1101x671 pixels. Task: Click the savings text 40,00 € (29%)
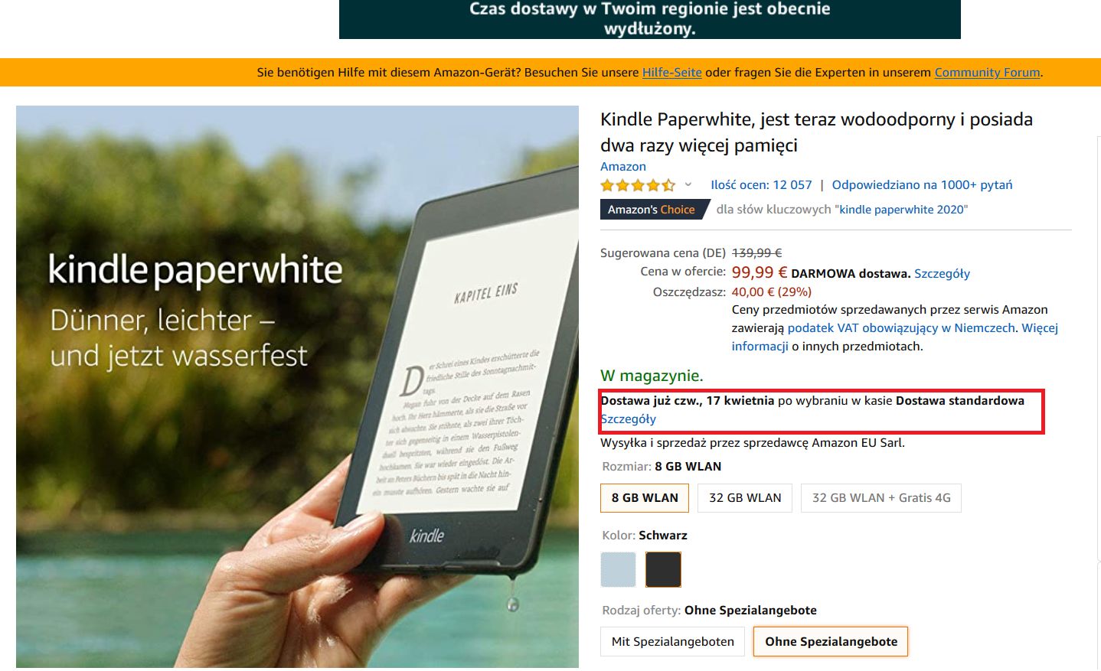click(771, 292)
